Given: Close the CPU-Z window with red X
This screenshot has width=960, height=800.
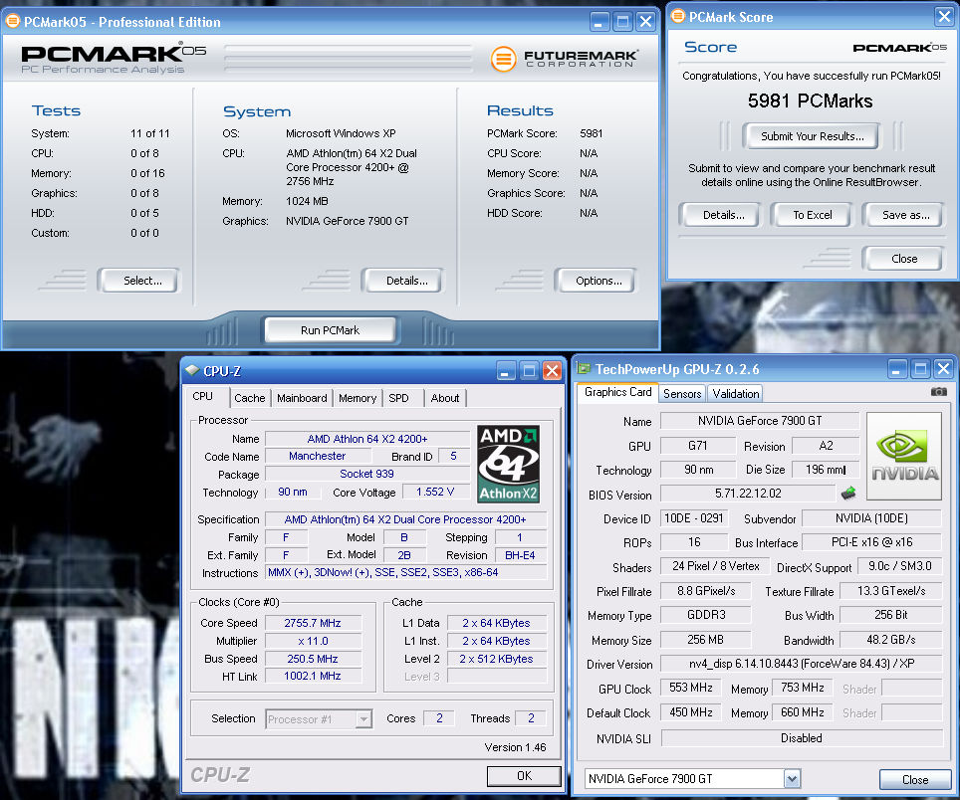Looking at the screenshot, I should coord(552,370).
